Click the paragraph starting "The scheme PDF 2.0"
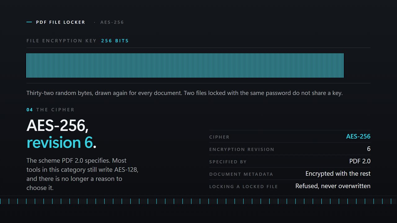 pos(82,174)
